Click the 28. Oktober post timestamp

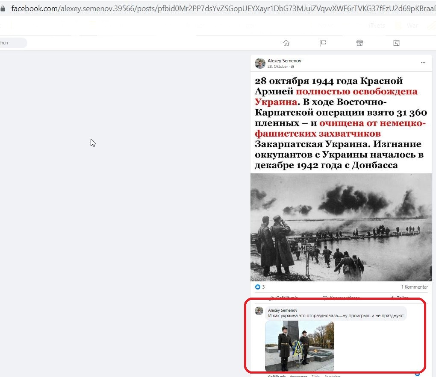pos(277,67)
